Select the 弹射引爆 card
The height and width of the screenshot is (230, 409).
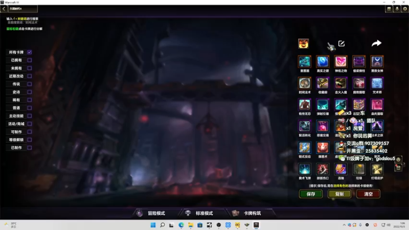pos(323,105)
